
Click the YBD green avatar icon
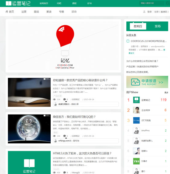point(136,161)
